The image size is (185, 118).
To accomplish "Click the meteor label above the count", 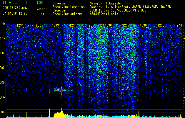I will point(42,9).
